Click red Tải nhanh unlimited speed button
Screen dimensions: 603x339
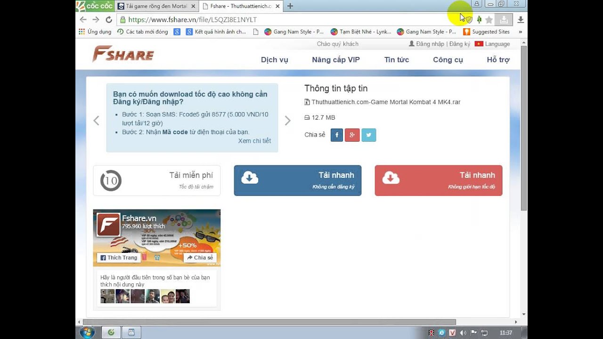pos(439,180)
